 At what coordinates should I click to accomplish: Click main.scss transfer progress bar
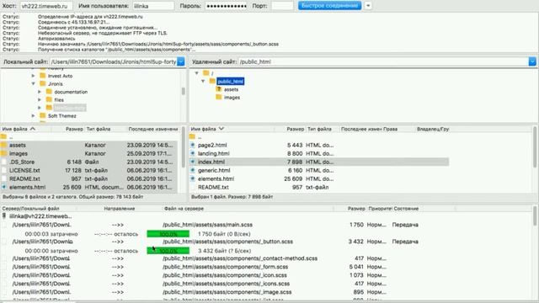click(x=168, y=234)
